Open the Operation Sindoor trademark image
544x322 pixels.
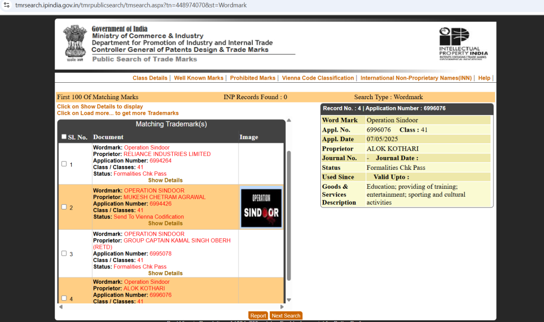261,207
